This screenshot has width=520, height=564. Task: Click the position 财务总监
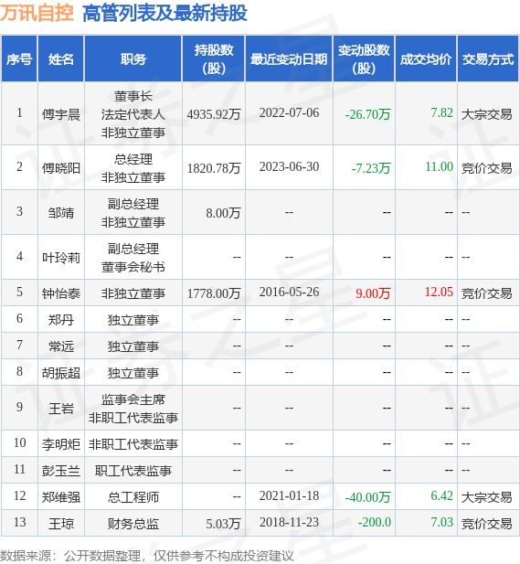point(133,524)
